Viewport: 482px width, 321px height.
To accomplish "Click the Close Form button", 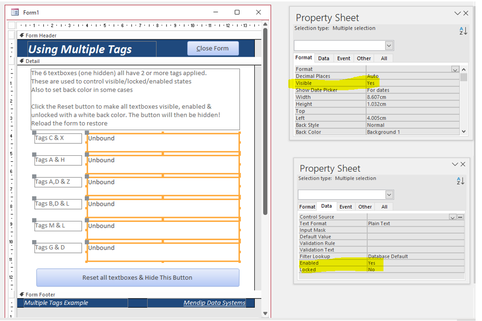I will [x=213, y=48].
